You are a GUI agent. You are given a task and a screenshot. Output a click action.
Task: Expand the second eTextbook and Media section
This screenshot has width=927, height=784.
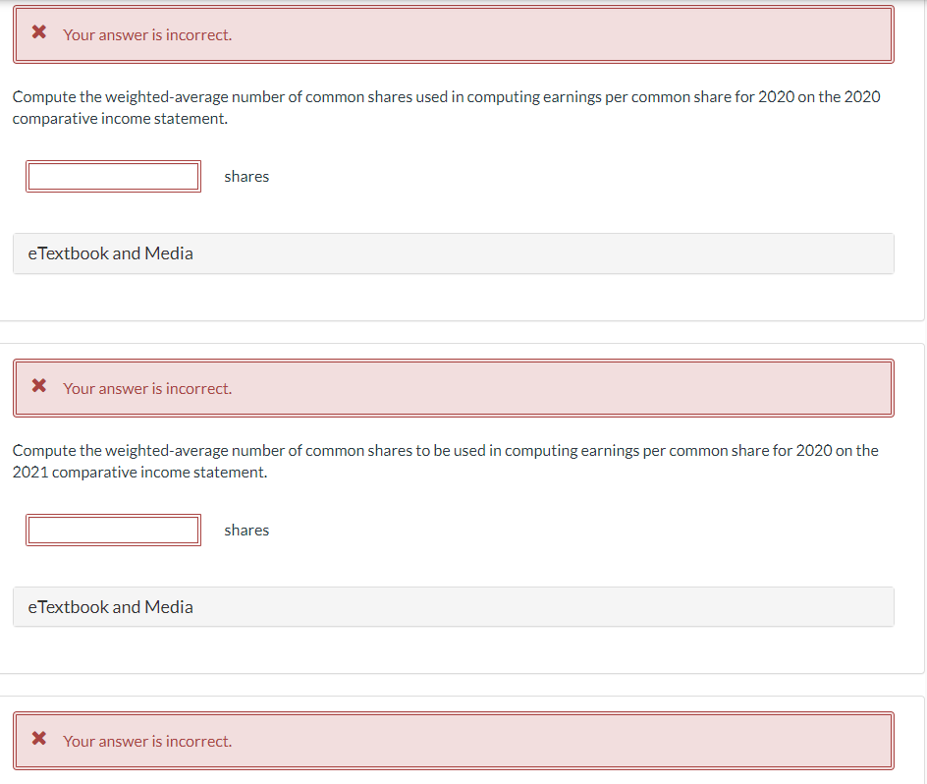454,607
